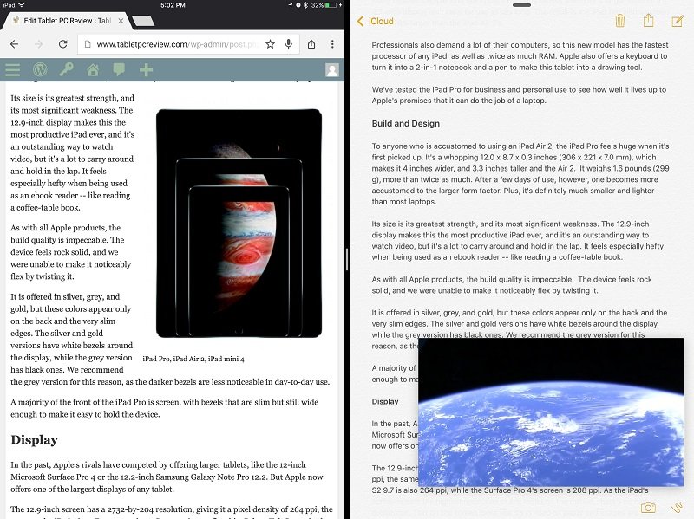Tap the split view divider handle
The width and height of the screenshot is (694, 519).
tap(347, 259)
